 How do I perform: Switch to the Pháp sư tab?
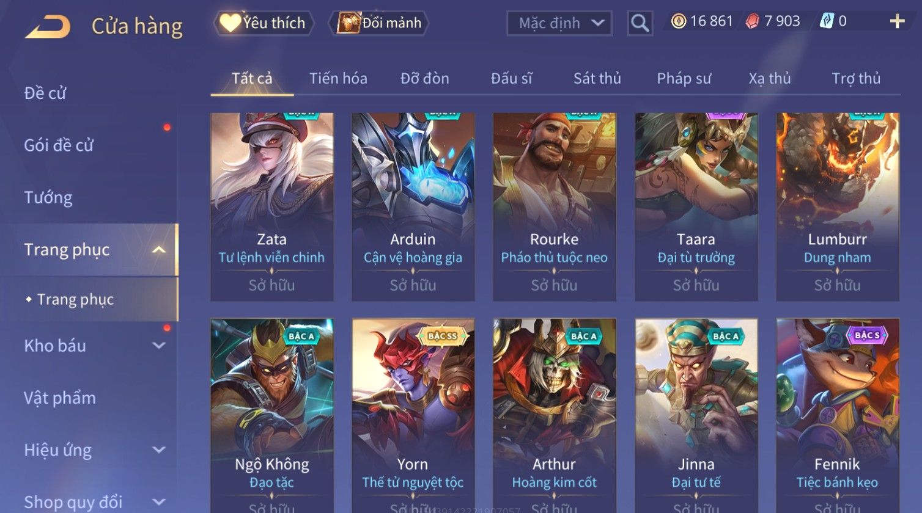tap(684, 78)
